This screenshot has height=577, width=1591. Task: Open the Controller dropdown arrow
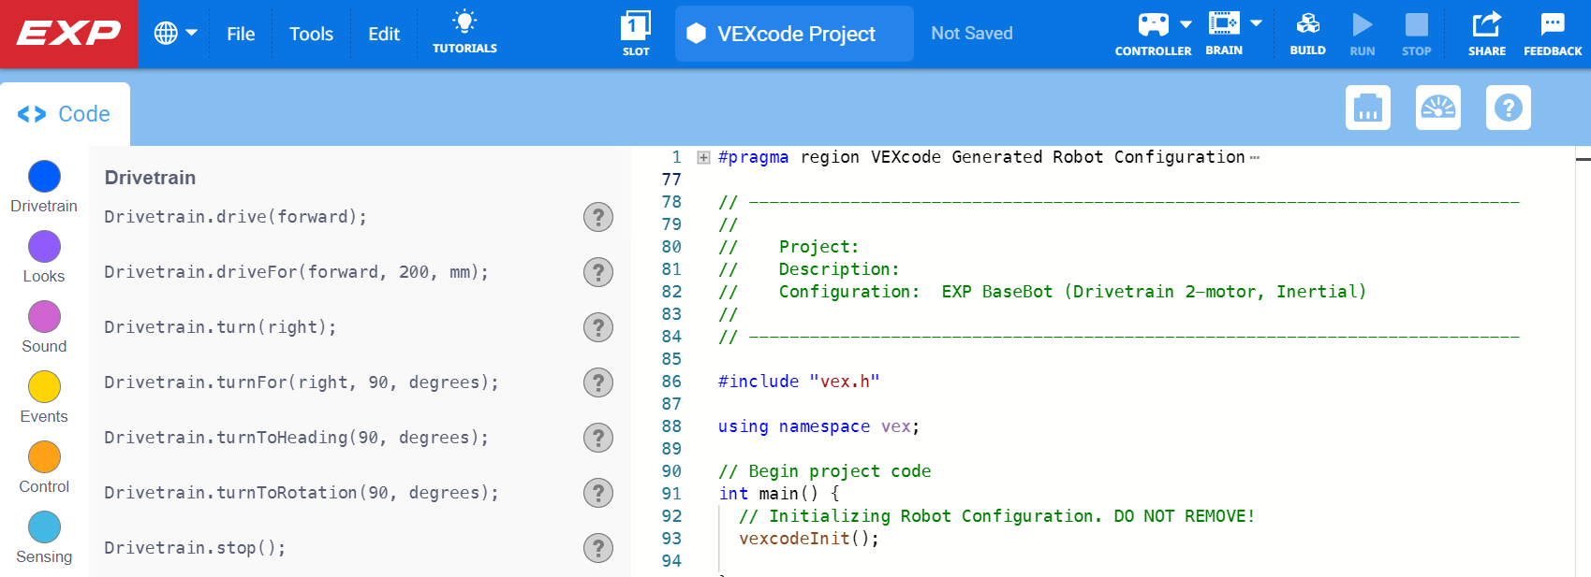pos(1186,24)
